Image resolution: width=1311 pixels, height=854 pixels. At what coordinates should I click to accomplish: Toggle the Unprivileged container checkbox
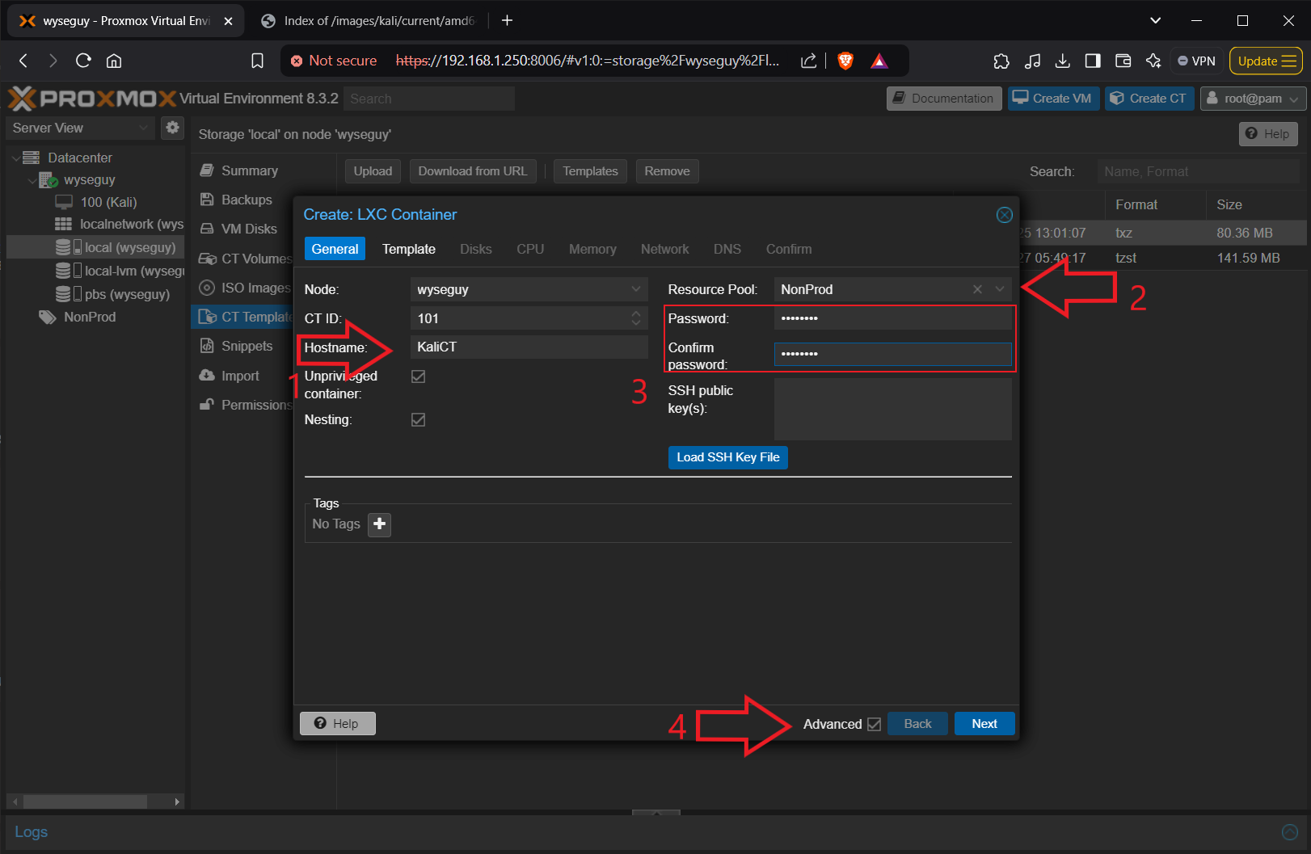[x=418, y=377]
